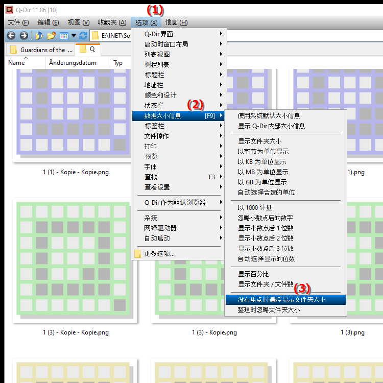Screen dimensions: 383x383
Task: Toggle 显示文件夹 / 文件数 option
Action: click(x=285, y=284)
